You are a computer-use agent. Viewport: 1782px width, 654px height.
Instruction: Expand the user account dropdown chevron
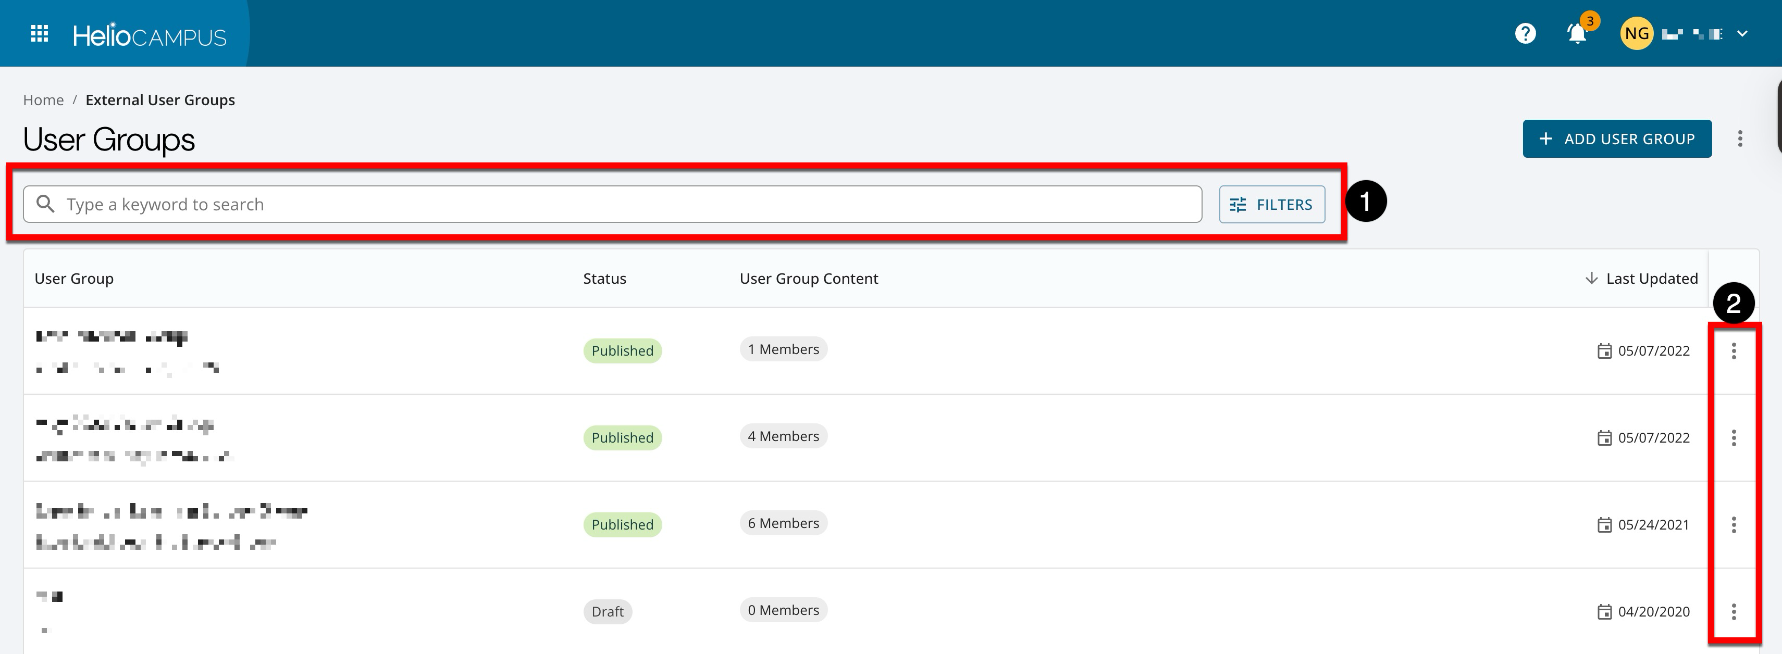click(1742, 33)
